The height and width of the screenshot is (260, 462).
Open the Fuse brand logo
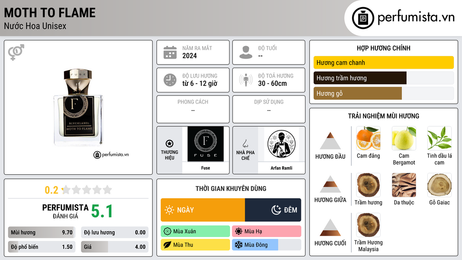click(x=206, y=144)
